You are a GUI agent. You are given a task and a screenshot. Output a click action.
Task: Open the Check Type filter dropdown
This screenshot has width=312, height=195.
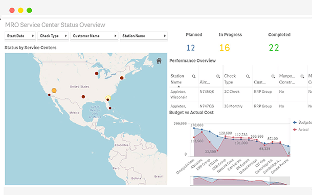point(53,36)
